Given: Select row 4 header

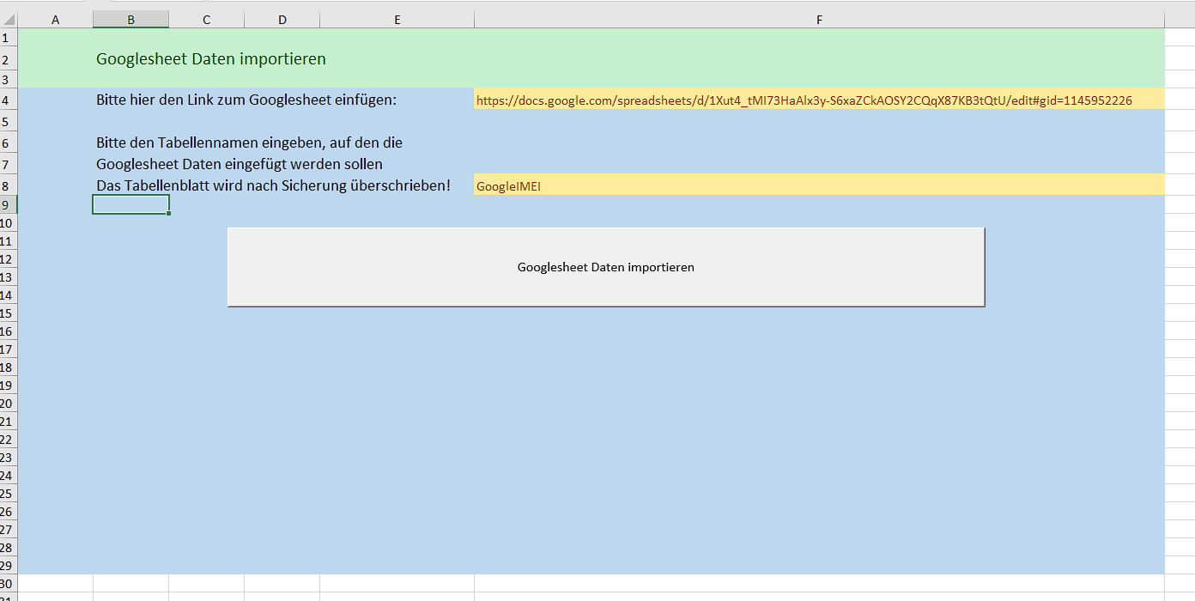Looking at the screenshot, I should (x=9, y=100).
